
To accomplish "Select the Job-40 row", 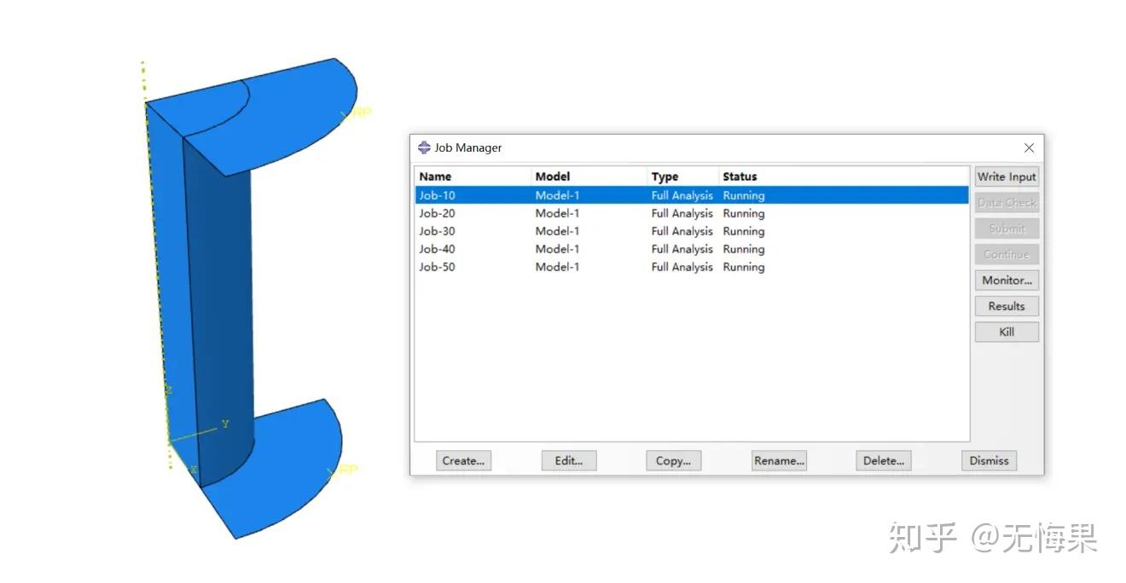I will [x=692, y=249].
